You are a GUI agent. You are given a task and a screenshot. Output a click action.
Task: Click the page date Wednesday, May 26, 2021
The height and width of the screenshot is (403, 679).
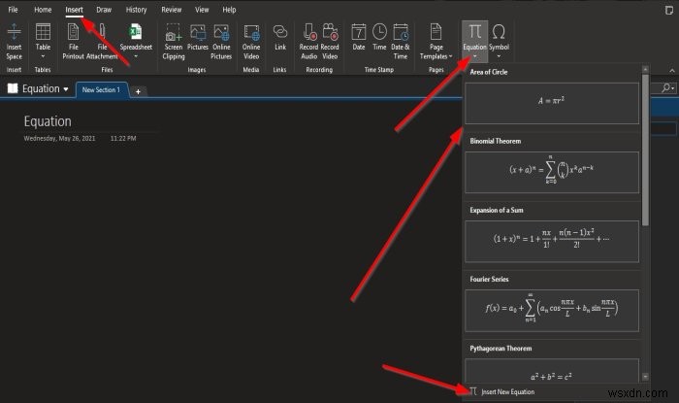click(x=59, y=138)
